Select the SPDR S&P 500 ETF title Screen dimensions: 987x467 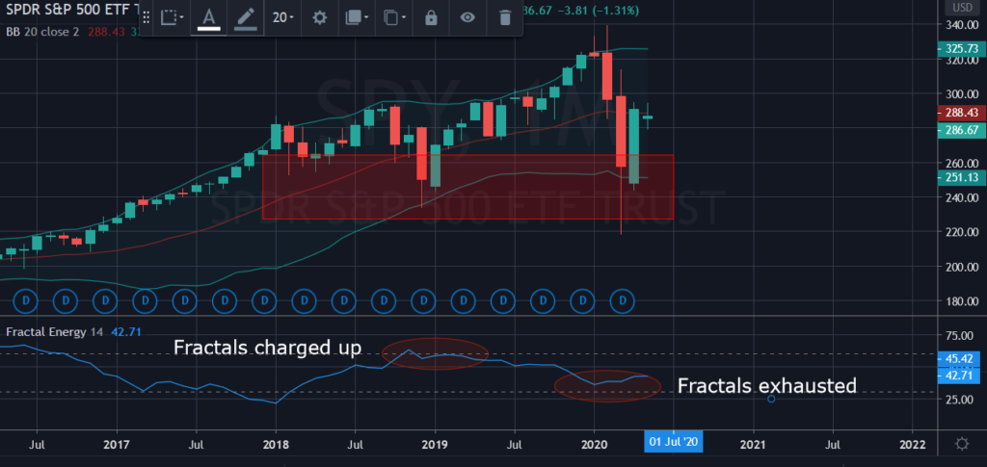(70, 11)
